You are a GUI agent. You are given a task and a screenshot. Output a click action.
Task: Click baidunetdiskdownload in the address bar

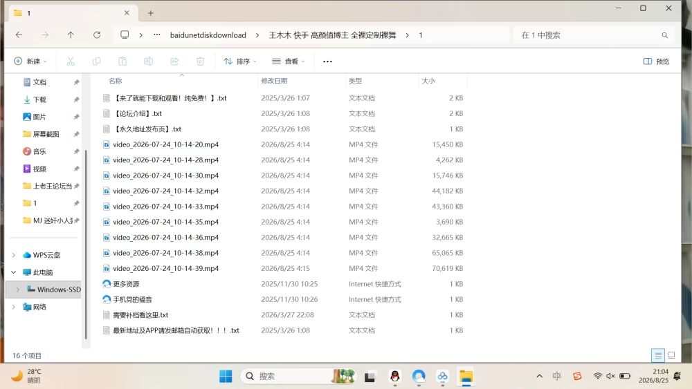(x=208, y=35)
